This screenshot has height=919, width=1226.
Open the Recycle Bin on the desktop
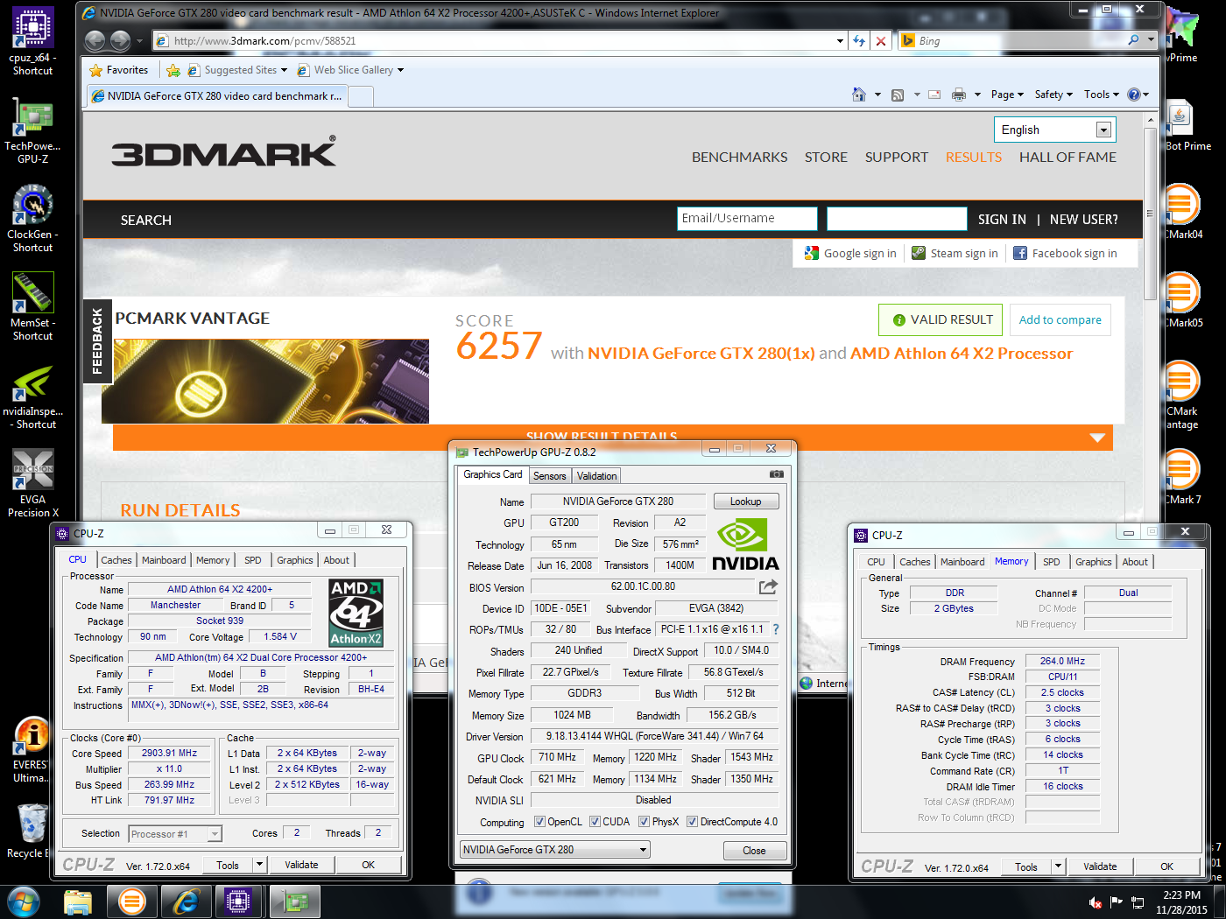click(x=30, y=831)
